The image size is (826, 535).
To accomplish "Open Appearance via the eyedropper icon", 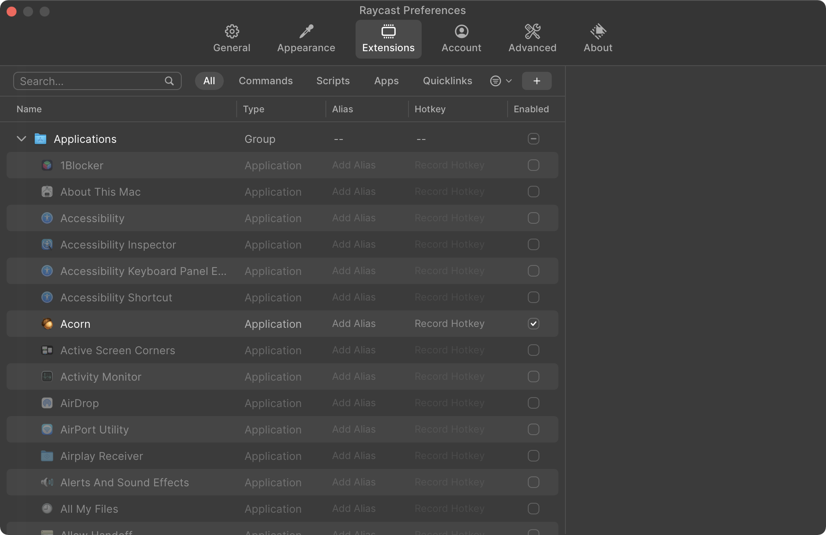I will tap(306, 31).
